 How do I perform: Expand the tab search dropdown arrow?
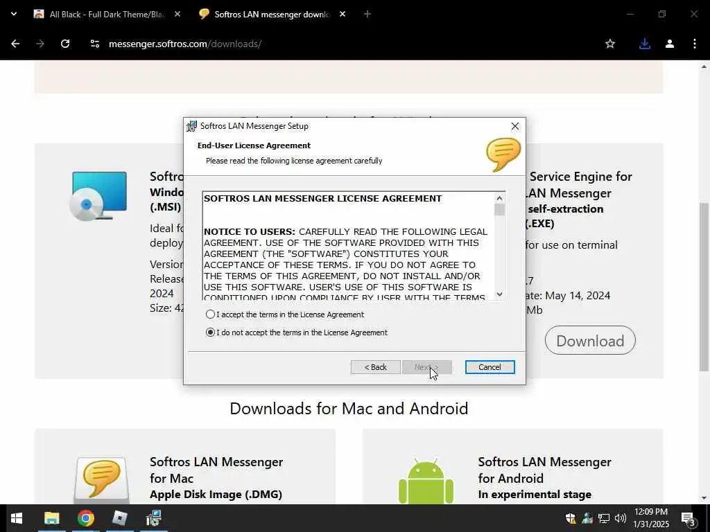[14, 14]
